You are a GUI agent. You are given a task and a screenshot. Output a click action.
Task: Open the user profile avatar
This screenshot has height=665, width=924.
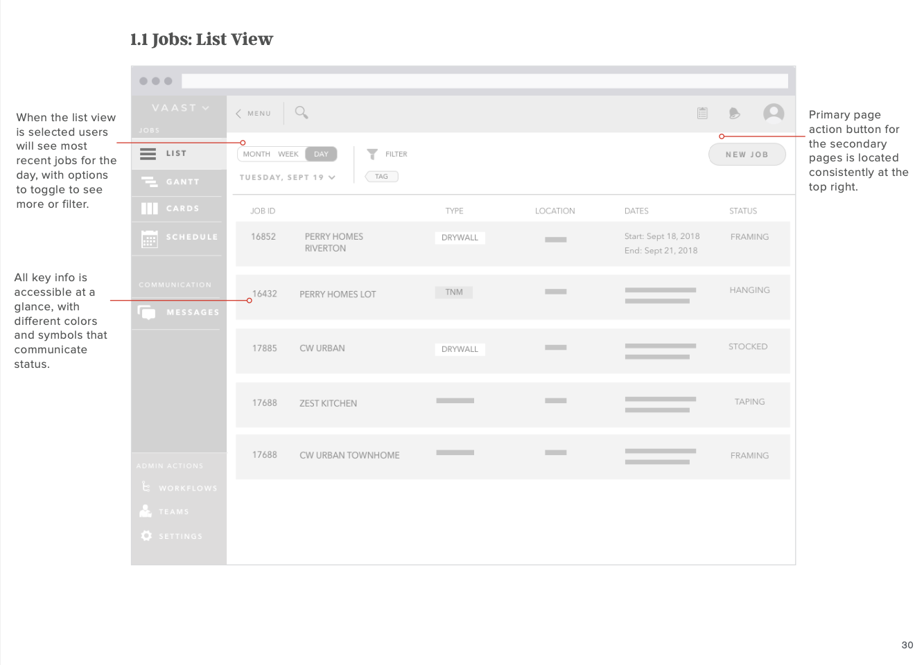click(774, 113)
